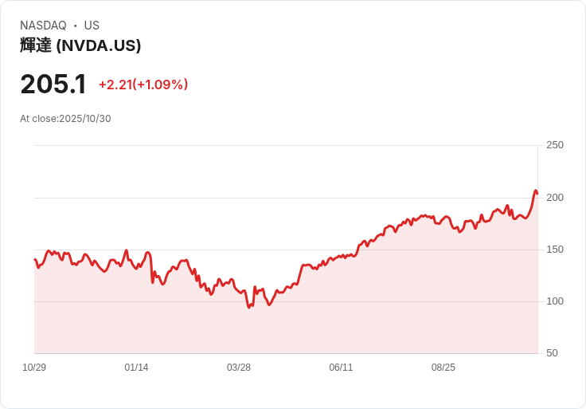Click the 08/25 x-axis date label
Image resolution: width=586 pixels, height=409 pixels.
[443, 368]
